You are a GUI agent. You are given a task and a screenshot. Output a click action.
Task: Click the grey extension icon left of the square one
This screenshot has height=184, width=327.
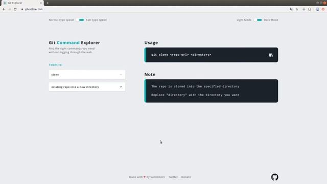pos(303,9)
